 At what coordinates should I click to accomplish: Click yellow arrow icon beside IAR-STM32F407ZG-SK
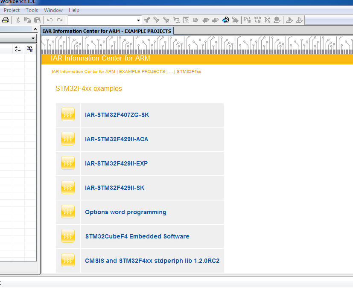(68, 114)
